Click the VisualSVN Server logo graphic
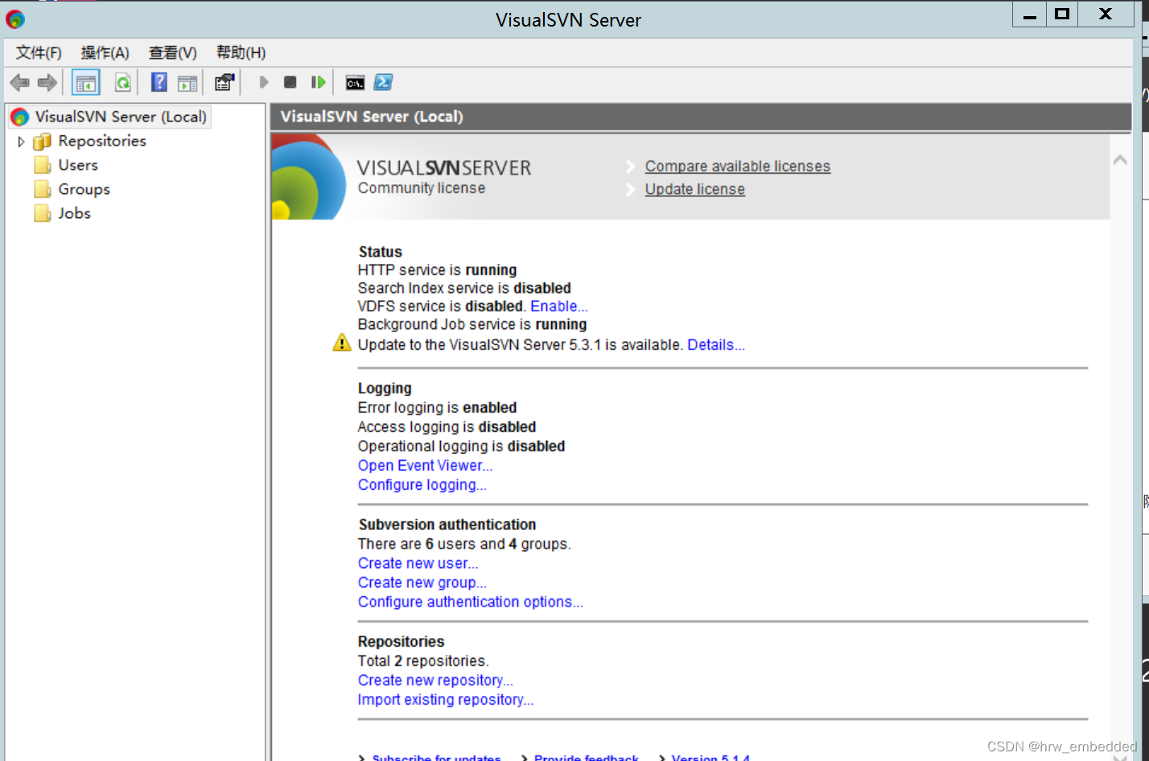Screen dimensions: 1149x761 [x=309, y=177]
